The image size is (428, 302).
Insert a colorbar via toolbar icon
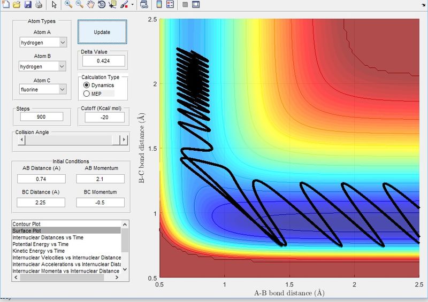(159, 4)
